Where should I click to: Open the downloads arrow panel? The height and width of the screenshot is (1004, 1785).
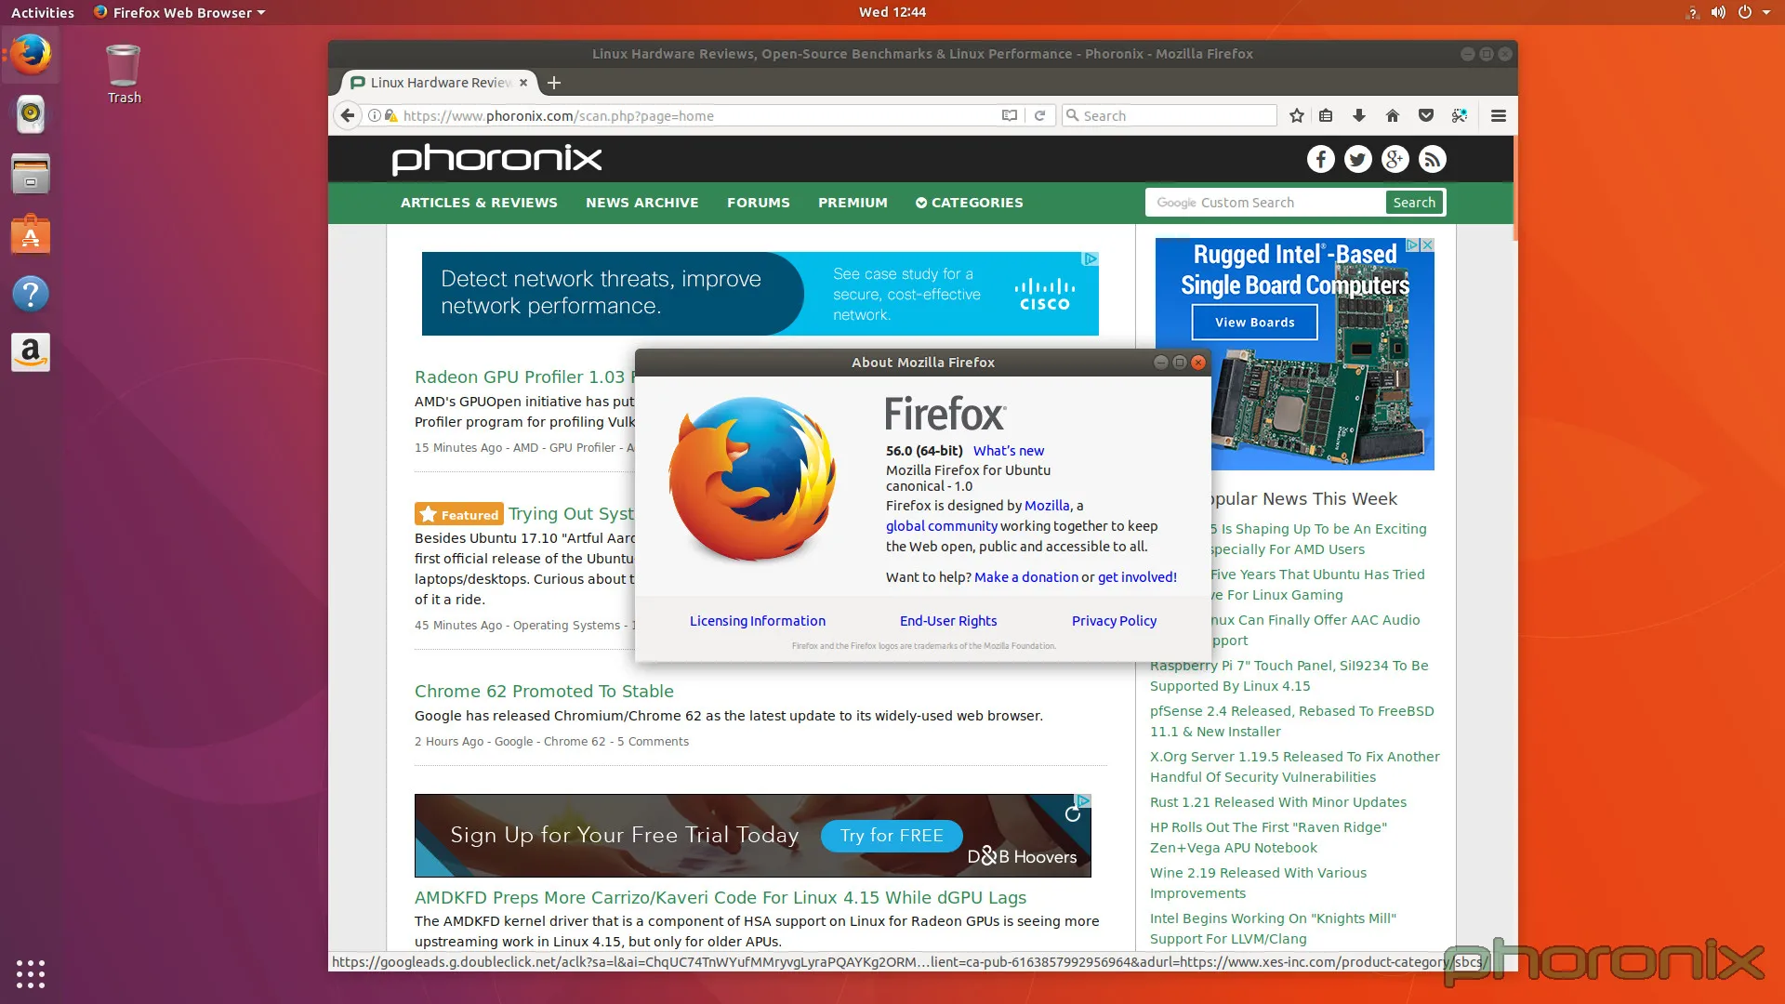(1359, 115)
